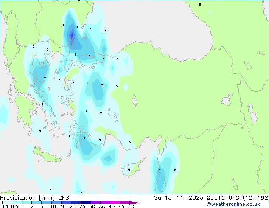Pick the legend swatch between 15 and 20
Screen dimensions: 269x208
66,202
